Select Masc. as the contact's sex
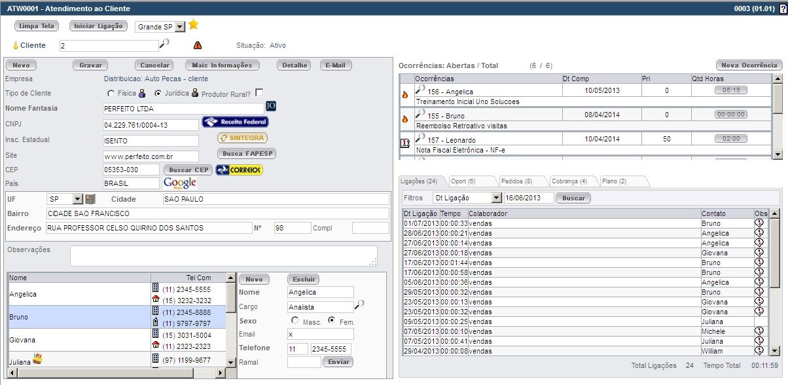Viewport: 788px width, 385px height. click(295, 321)
